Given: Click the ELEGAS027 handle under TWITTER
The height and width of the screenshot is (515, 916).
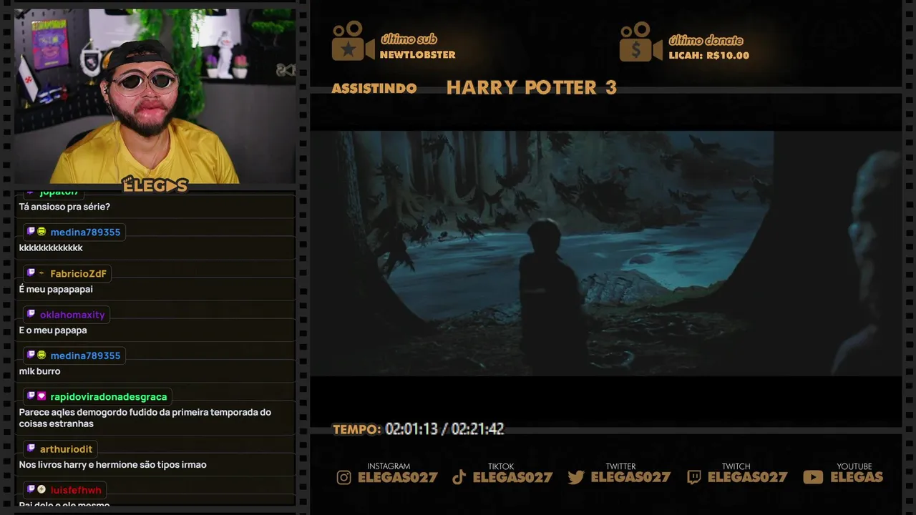Looking at the screenshot, I should (x=630, y=477).
